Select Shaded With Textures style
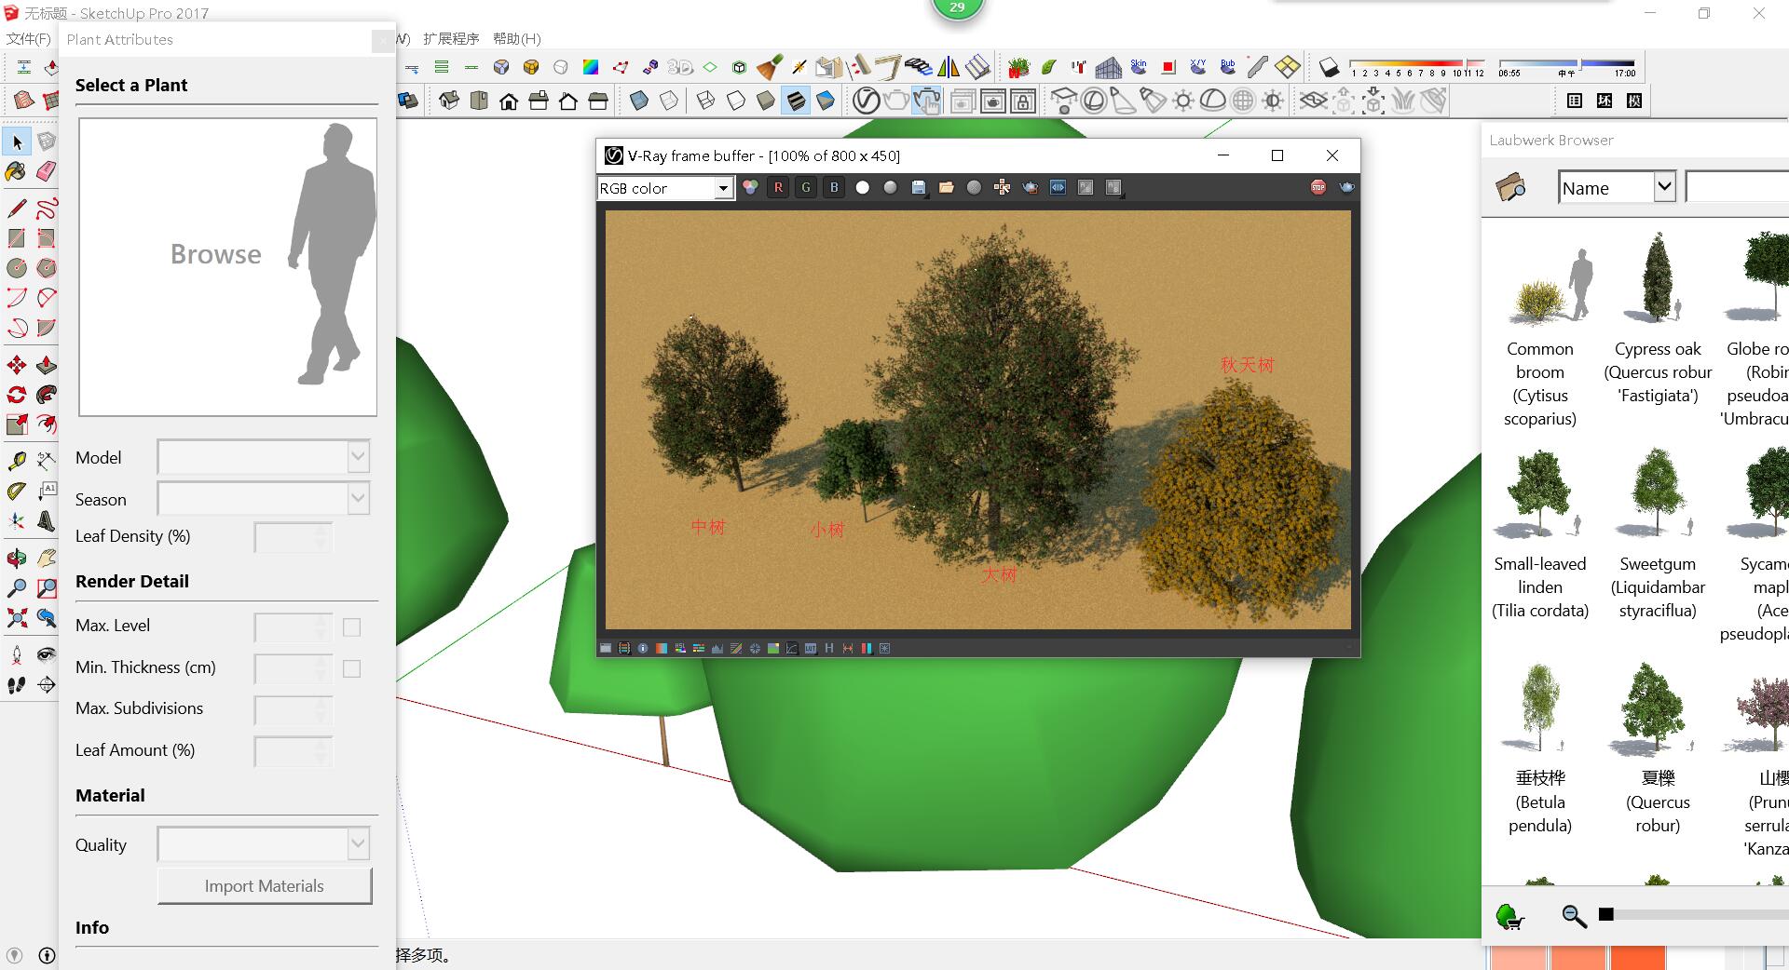The image size is (1789, 970). [x=796, y=101]
